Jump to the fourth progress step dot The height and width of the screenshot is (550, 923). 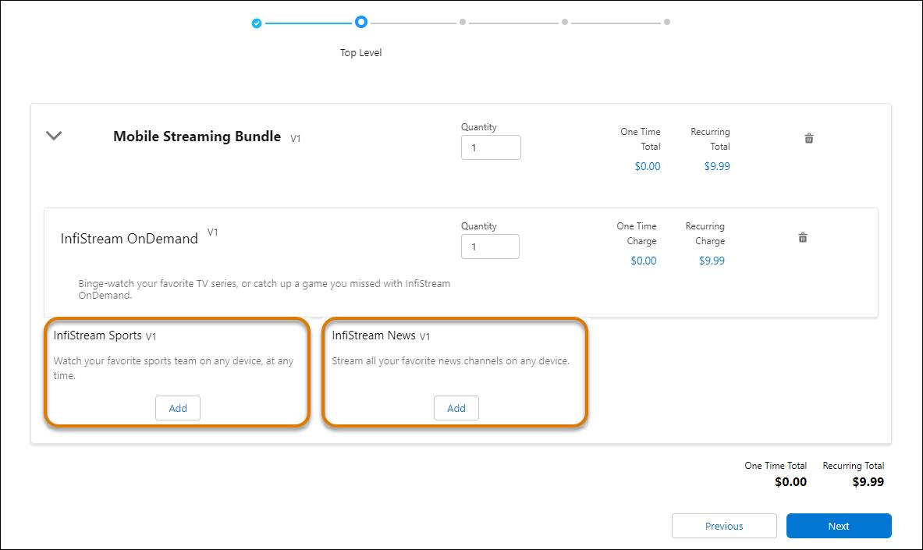(x=565, y=22)
